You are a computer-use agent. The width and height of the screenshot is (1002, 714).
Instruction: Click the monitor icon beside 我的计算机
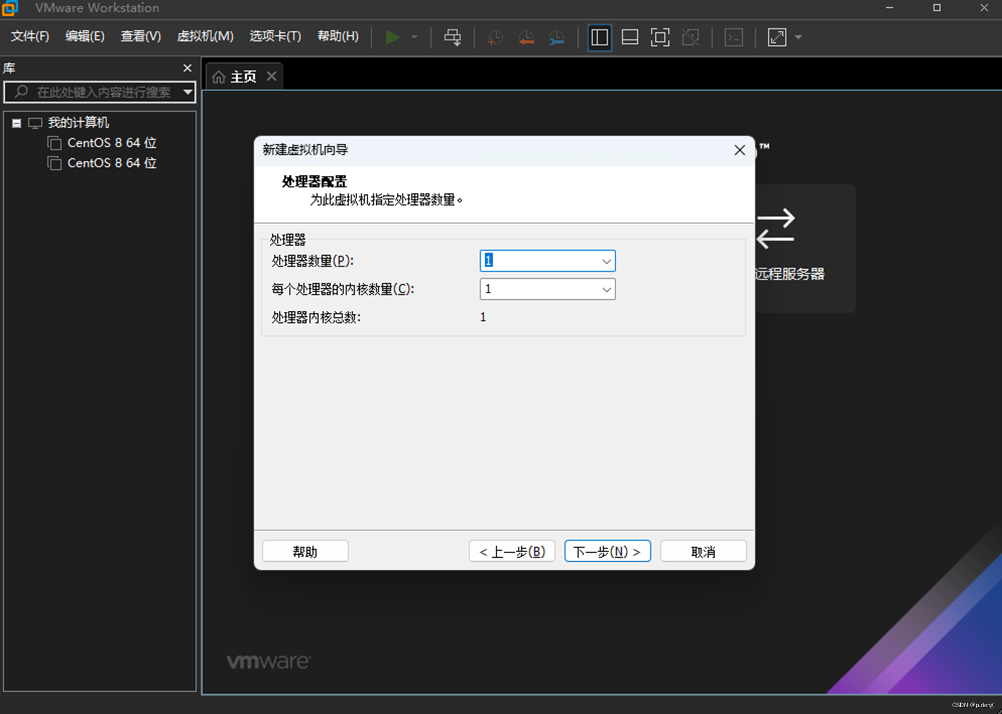point(35,123)
